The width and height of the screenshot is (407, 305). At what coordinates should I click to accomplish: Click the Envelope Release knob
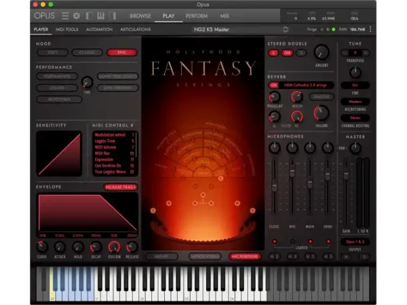click(x=132, y=247)
